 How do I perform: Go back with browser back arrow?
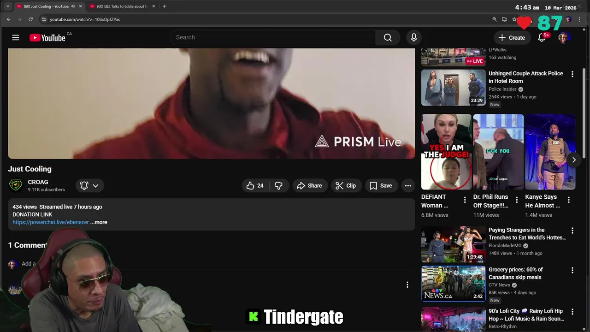click(8, 19)
